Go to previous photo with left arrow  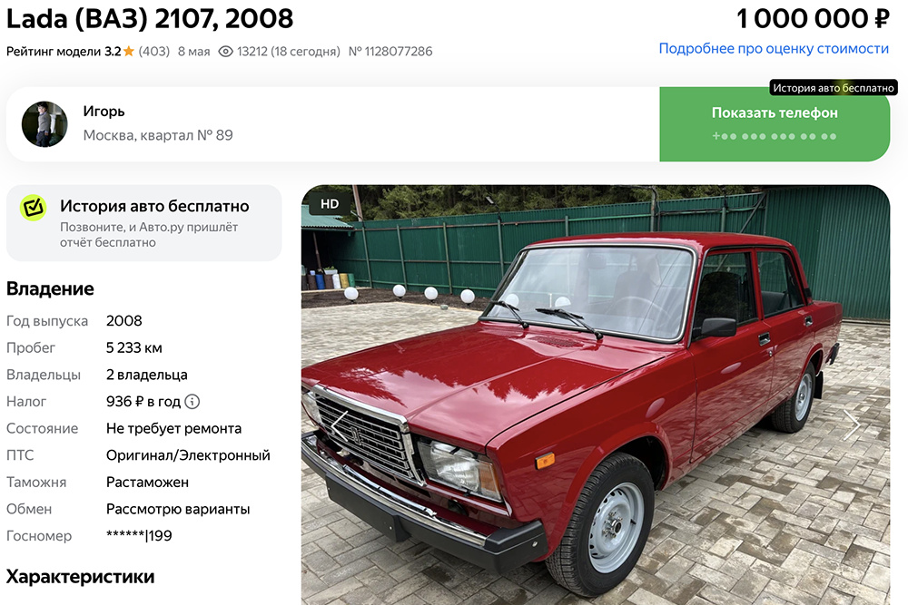click(340, 425)
